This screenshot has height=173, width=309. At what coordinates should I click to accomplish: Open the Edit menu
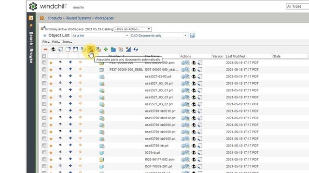56,42
